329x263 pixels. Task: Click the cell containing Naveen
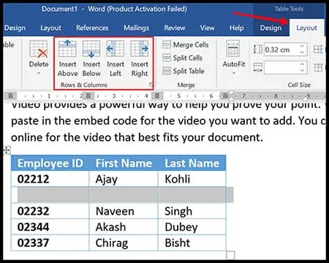point(124,211)
